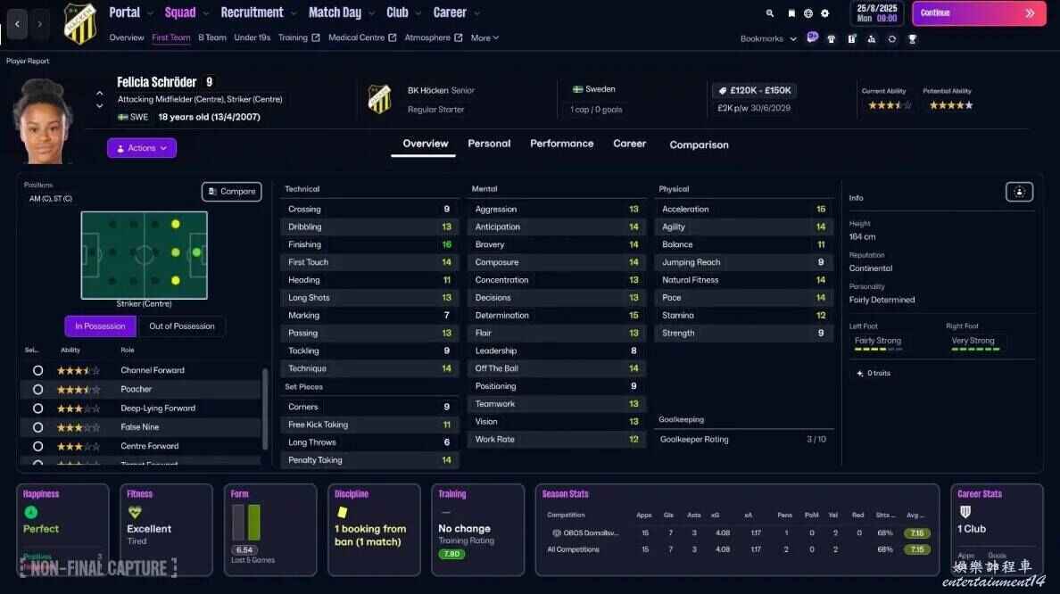Image resolution: width=1060 pixels, height=594 pixels.
Task: Select the Poacher role radio button
Action: click(x=37, y=389)
